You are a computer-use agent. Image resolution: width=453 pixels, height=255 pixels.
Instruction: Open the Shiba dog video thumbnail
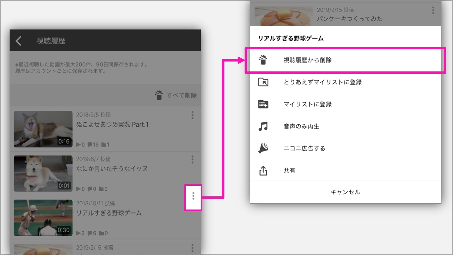pos(43,173)
